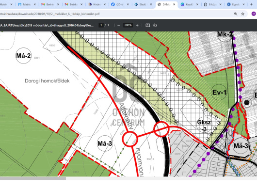Close the Facebook (20+) tab
This screenshot has width=257, height=189.
(x=128, y=4)
